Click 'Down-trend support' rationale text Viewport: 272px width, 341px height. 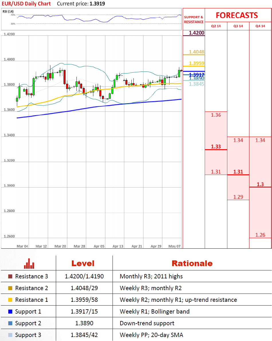(147, 323)
